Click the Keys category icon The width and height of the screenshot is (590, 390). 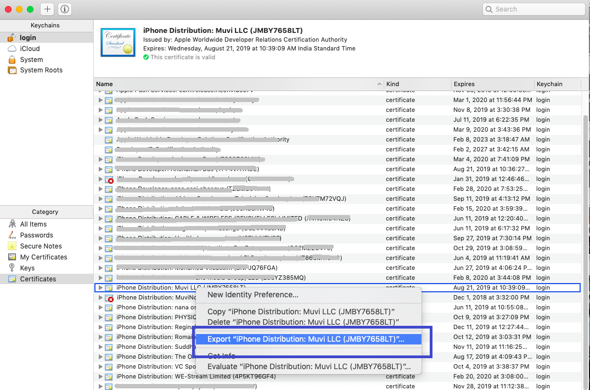[x=12, y=268]
